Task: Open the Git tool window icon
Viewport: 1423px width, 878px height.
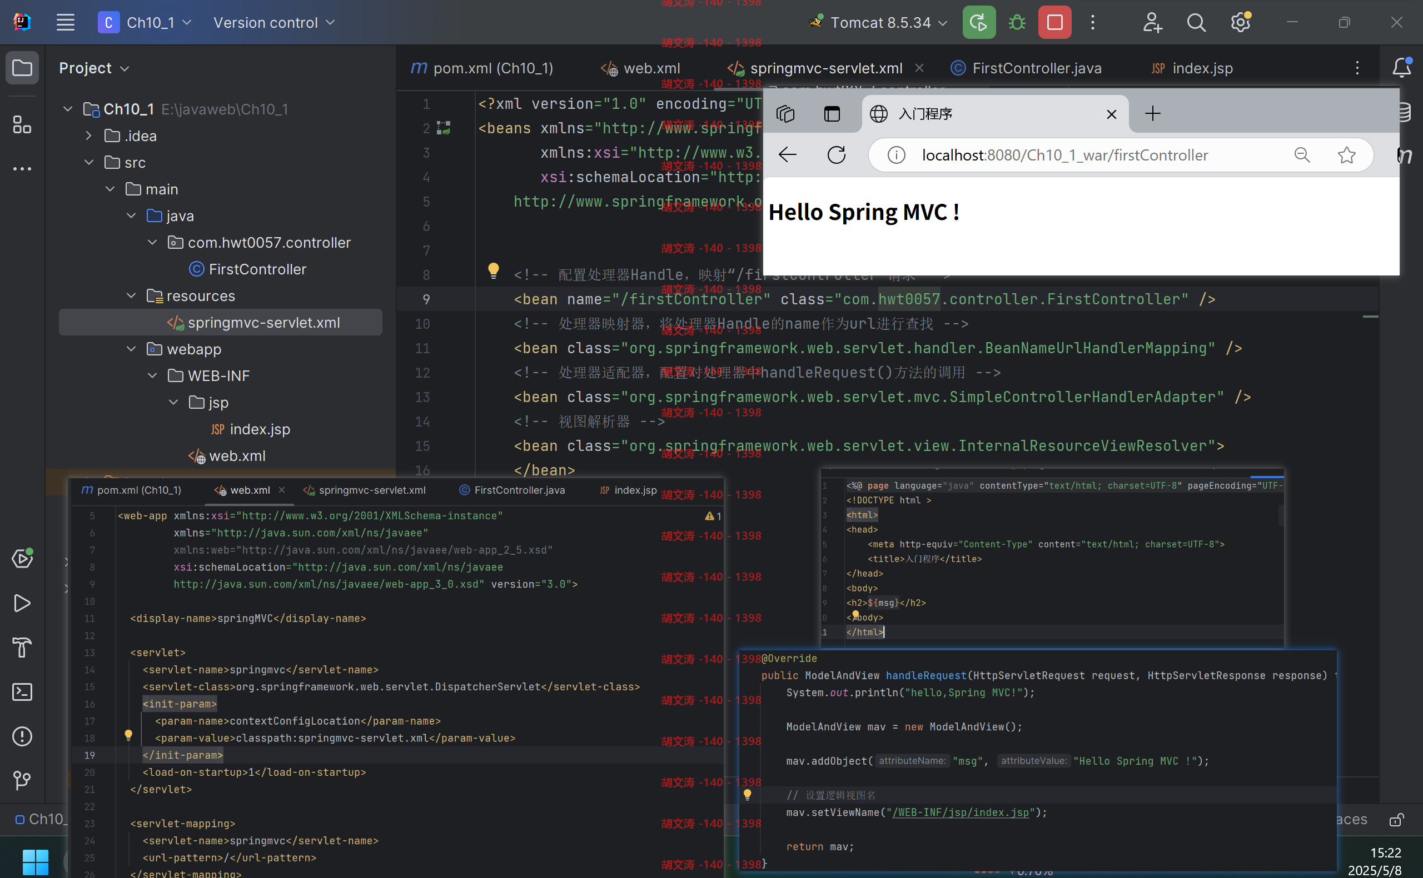Action: pos(22,780)
